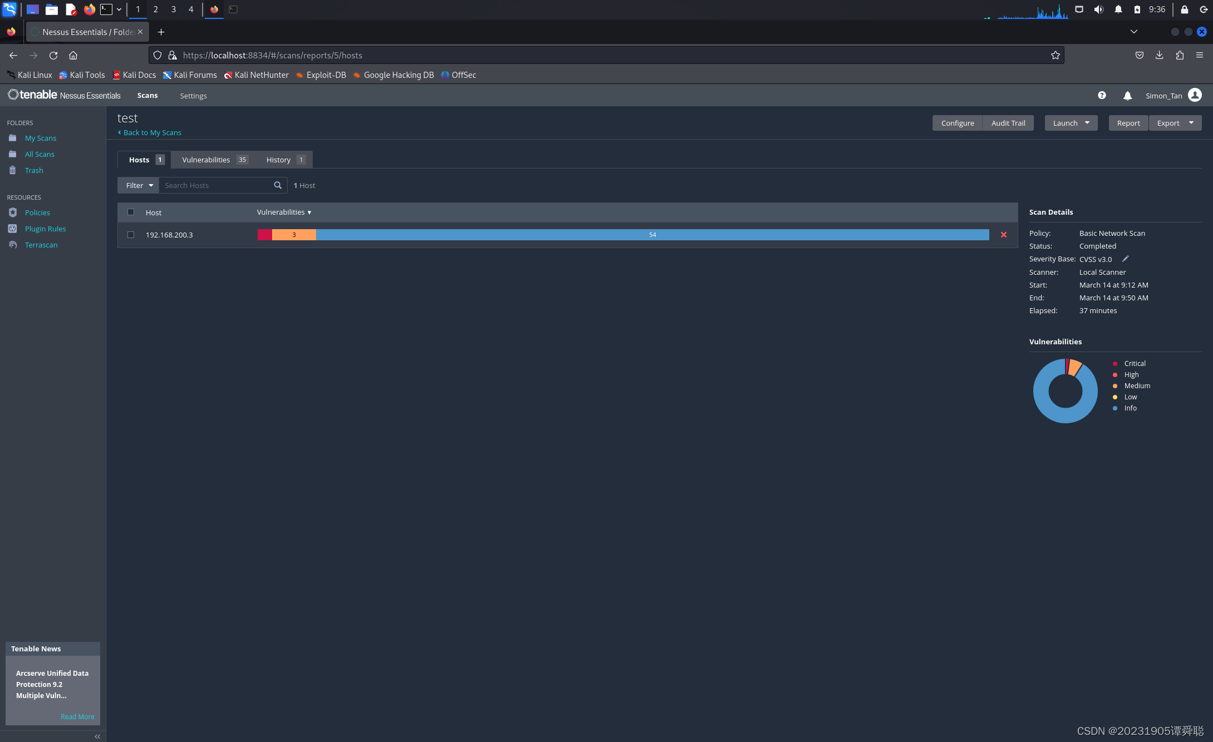Follow the Read More news link
This screenshot has height=742, width=1213.
[77, 716]
